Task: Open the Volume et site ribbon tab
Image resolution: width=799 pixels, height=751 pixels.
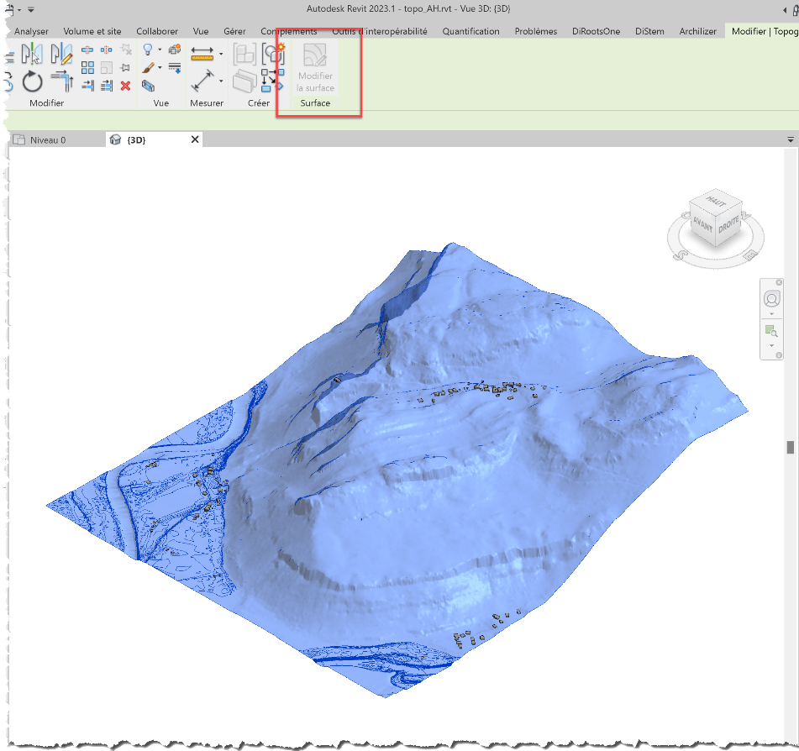Action: click(92, 31)
